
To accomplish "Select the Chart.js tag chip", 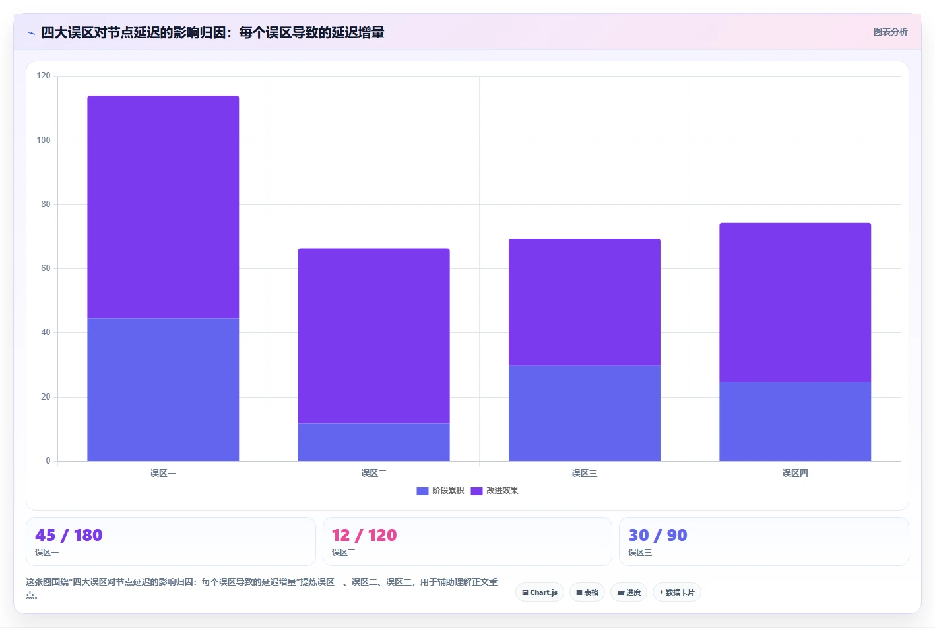I will (x=540, y=592).
